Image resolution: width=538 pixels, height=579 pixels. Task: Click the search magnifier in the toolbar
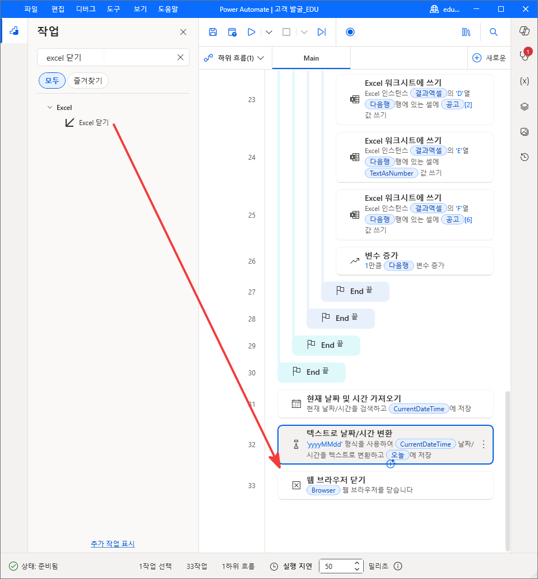pyautogui.click(x=493, y=32)
